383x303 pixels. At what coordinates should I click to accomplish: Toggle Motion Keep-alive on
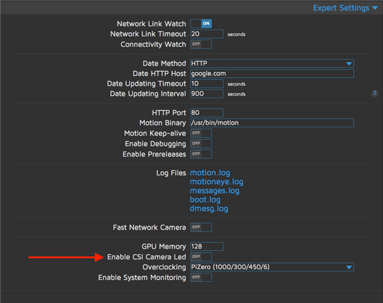[x=201, y=133]
